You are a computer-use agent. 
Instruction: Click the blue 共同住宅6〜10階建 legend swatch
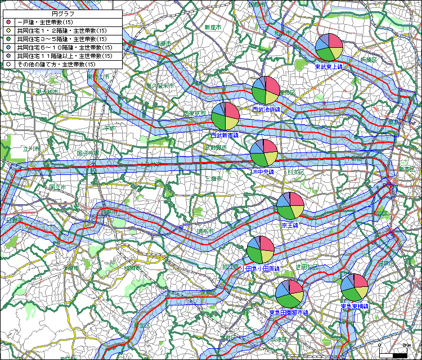coord(8,48)
